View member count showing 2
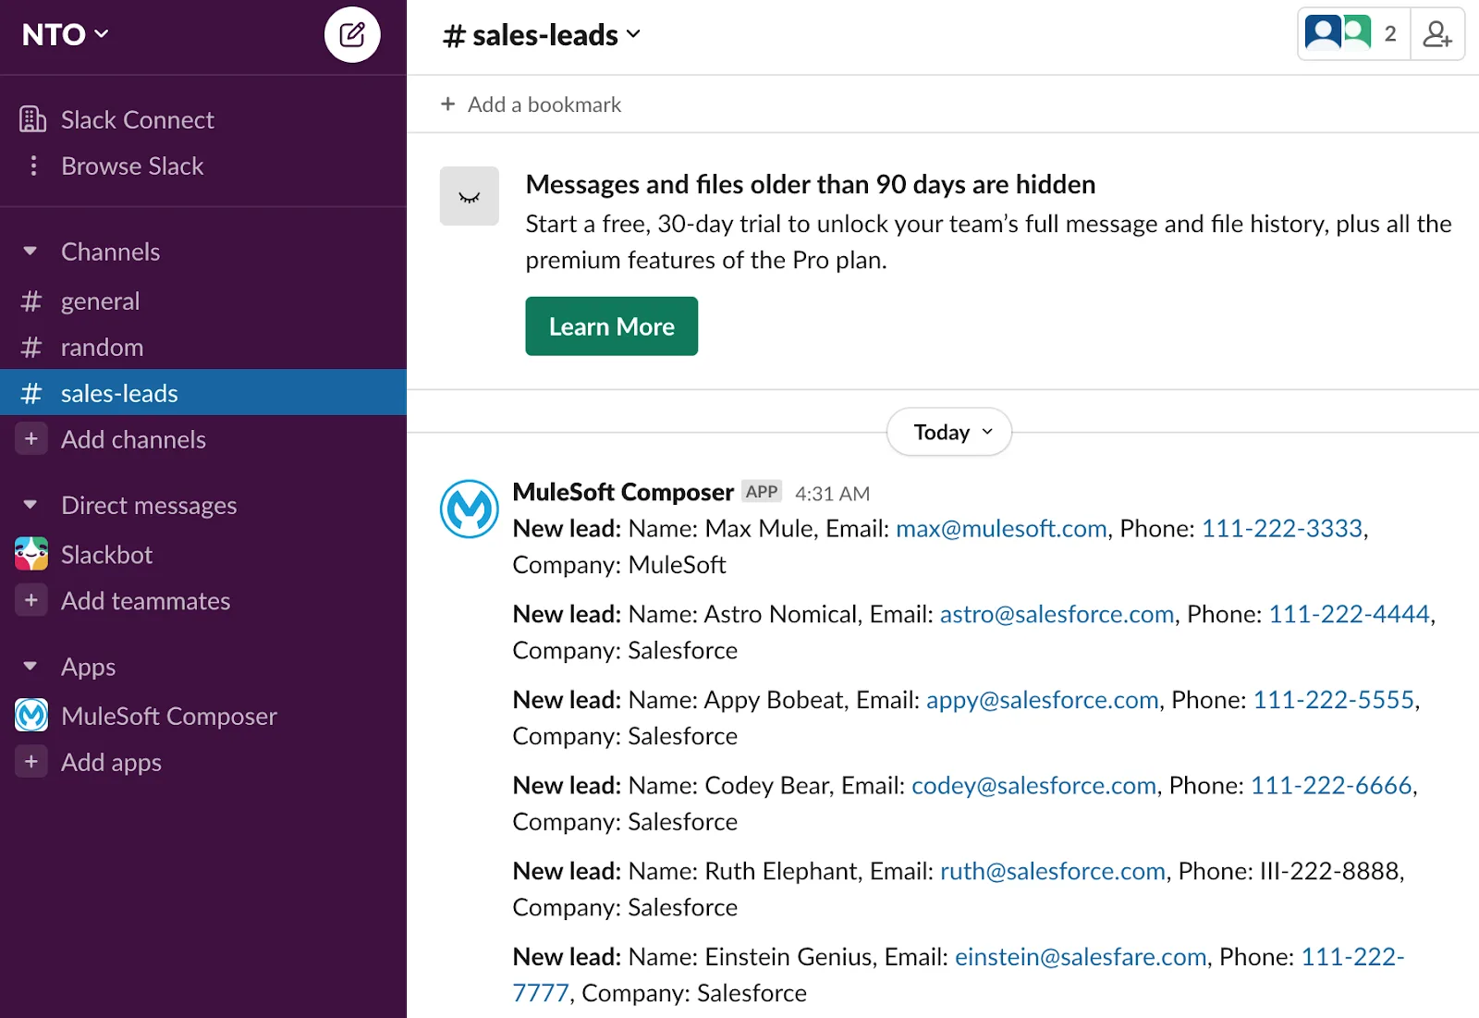1479x1018 pixels. tap(1390, 34)
